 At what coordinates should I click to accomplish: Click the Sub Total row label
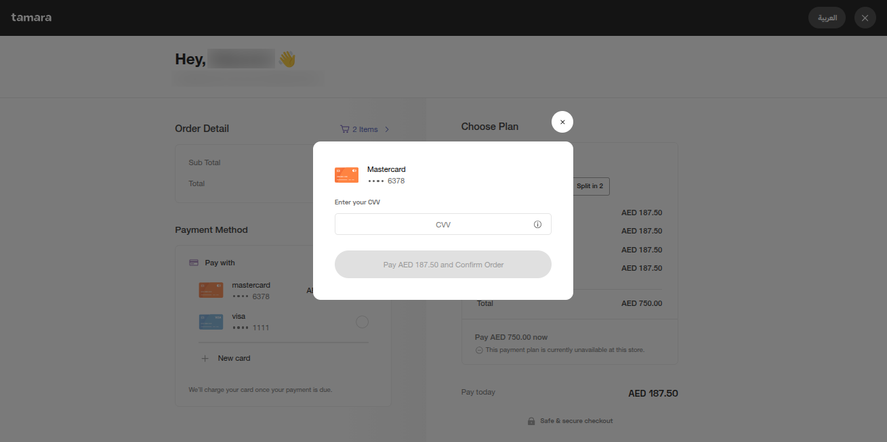tap(205, 162)
